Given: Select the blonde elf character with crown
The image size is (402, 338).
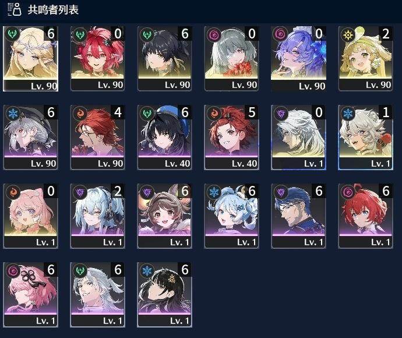Looking at the screenshot, I should pyautogui.click(x=30, y=58).
